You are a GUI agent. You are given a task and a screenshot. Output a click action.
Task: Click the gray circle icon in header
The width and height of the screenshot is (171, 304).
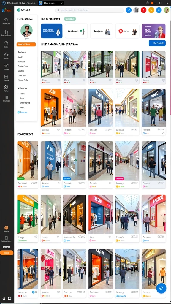[x=136, y=10]
